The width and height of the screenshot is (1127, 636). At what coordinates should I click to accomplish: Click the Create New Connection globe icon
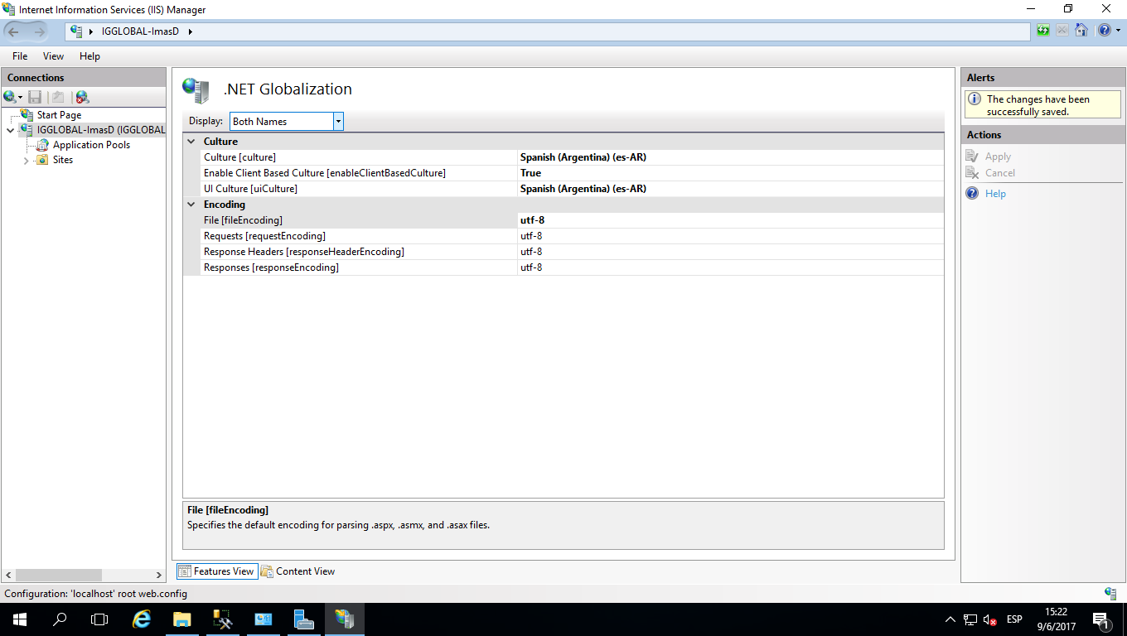(x=9, y=97)
